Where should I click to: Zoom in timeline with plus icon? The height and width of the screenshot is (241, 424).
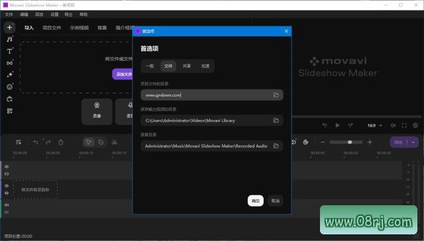click(370, 142)
